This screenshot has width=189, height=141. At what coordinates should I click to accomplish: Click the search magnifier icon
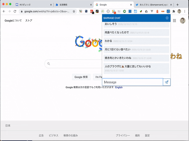coord(49,64)
